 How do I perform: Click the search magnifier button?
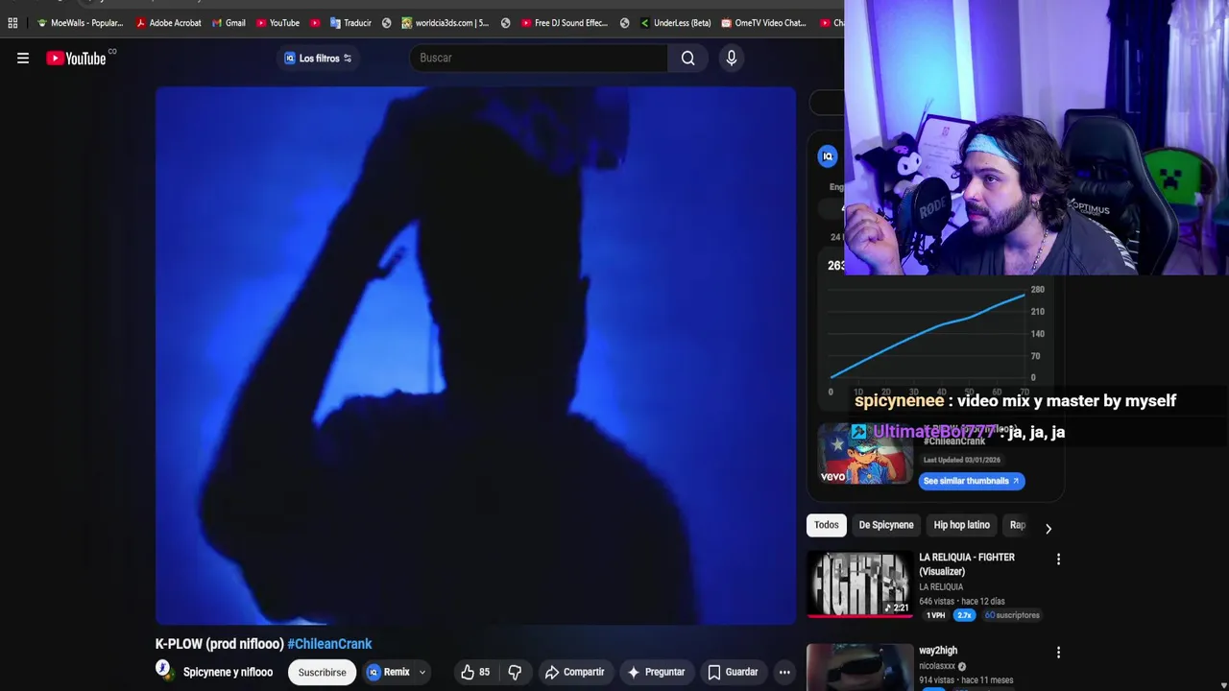point(687,59)
